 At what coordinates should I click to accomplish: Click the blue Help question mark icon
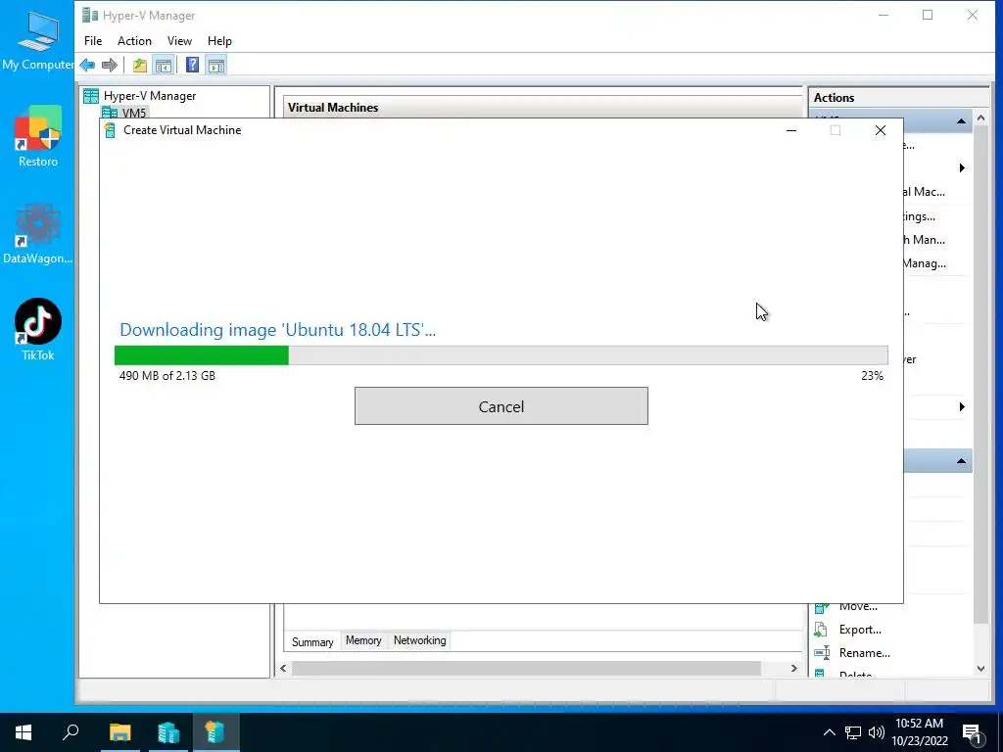click(x=192, y=66)
